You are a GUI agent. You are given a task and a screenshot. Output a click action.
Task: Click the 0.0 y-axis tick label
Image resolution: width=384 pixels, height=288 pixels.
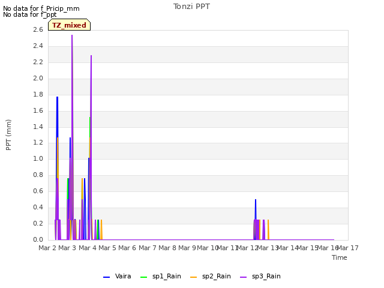[x=38, y=239]
